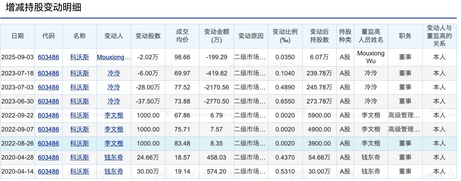Open 钱东奇 person link in 2020-04-14 row

114,172
